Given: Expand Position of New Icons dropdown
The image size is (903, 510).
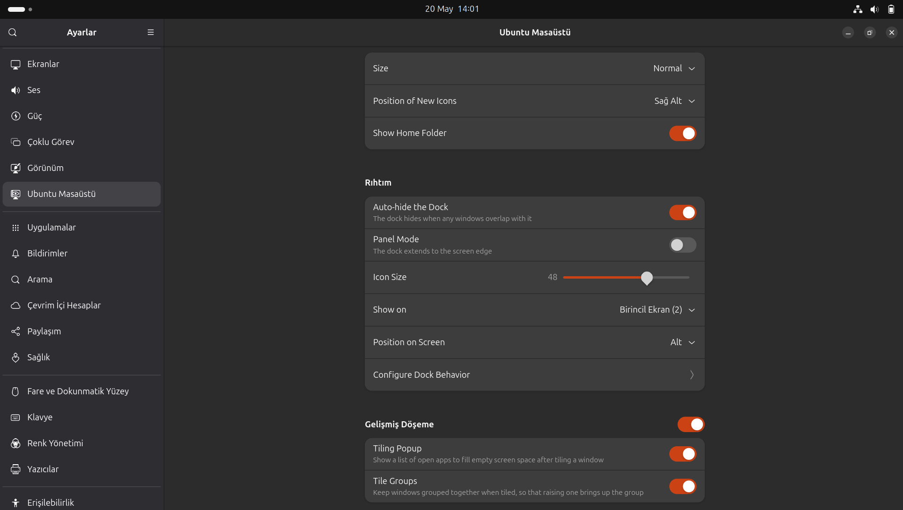Looking at the screenshot, I should (x=674, y=101).
